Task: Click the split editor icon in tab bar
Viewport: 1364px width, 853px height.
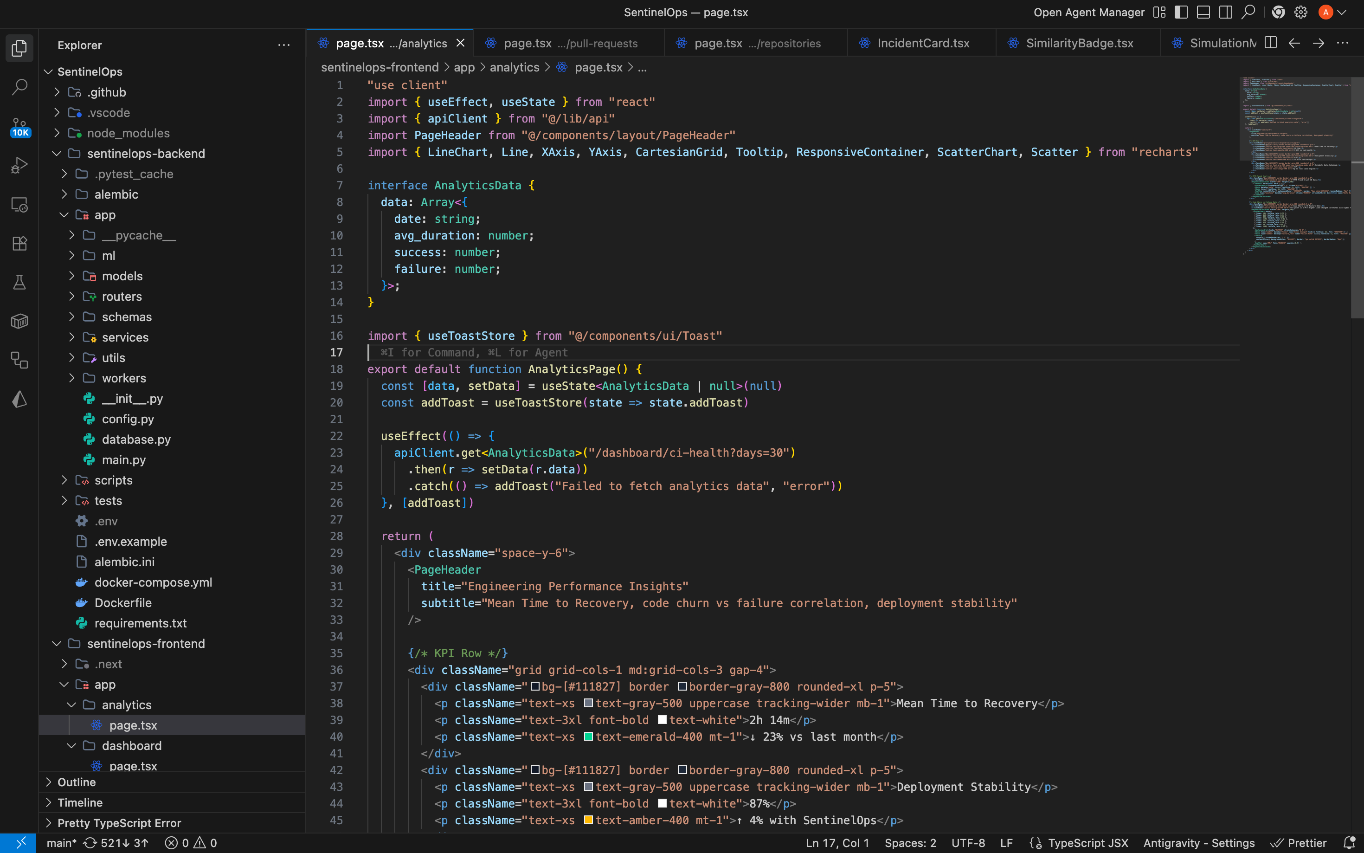Action: (x=1270, y=43)
